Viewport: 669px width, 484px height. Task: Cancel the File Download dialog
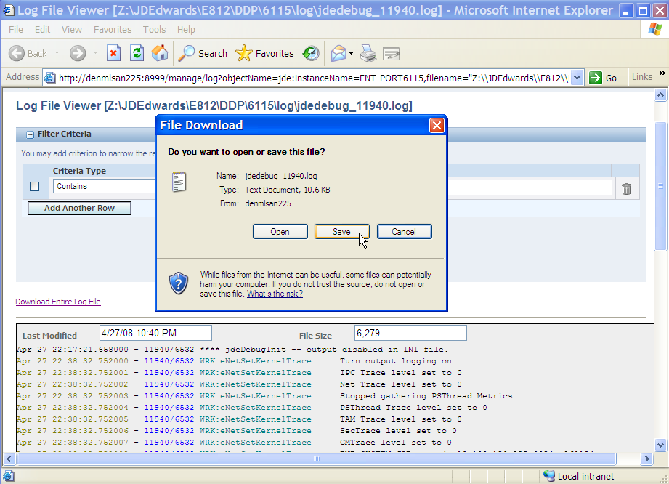point(404,231)
